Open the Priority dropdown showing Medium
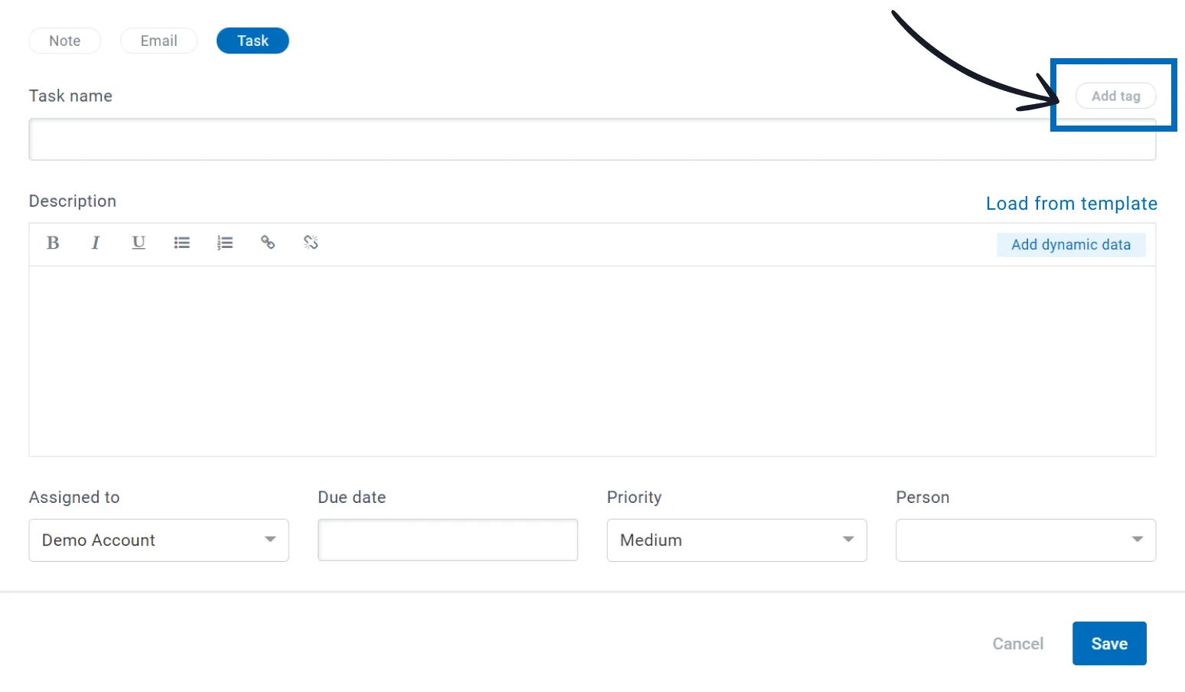The height and width of the screenshot is (692, 1185). pyautogui.click(x=736, y=540)
